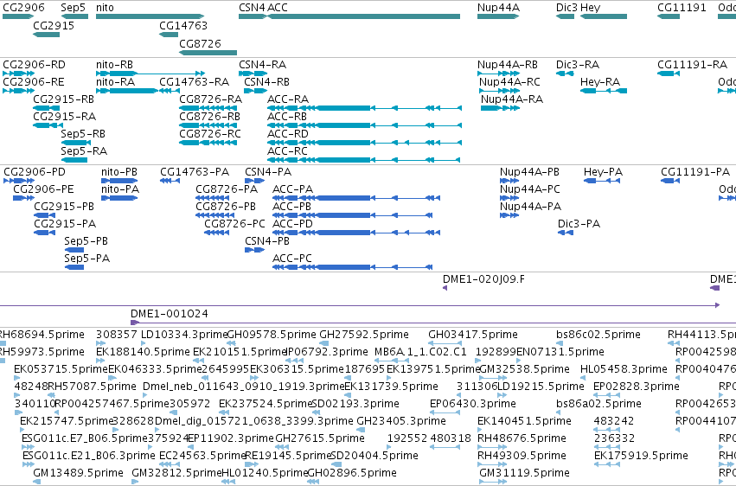Select transcript Nup44A-RA
Image resolution: width=736 pixels, height=486 pixels.
click(x=501, y=108)
